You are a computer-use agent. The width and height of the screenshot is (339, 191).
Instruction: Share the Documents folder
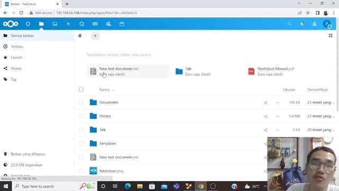click(x=265, y=102)
